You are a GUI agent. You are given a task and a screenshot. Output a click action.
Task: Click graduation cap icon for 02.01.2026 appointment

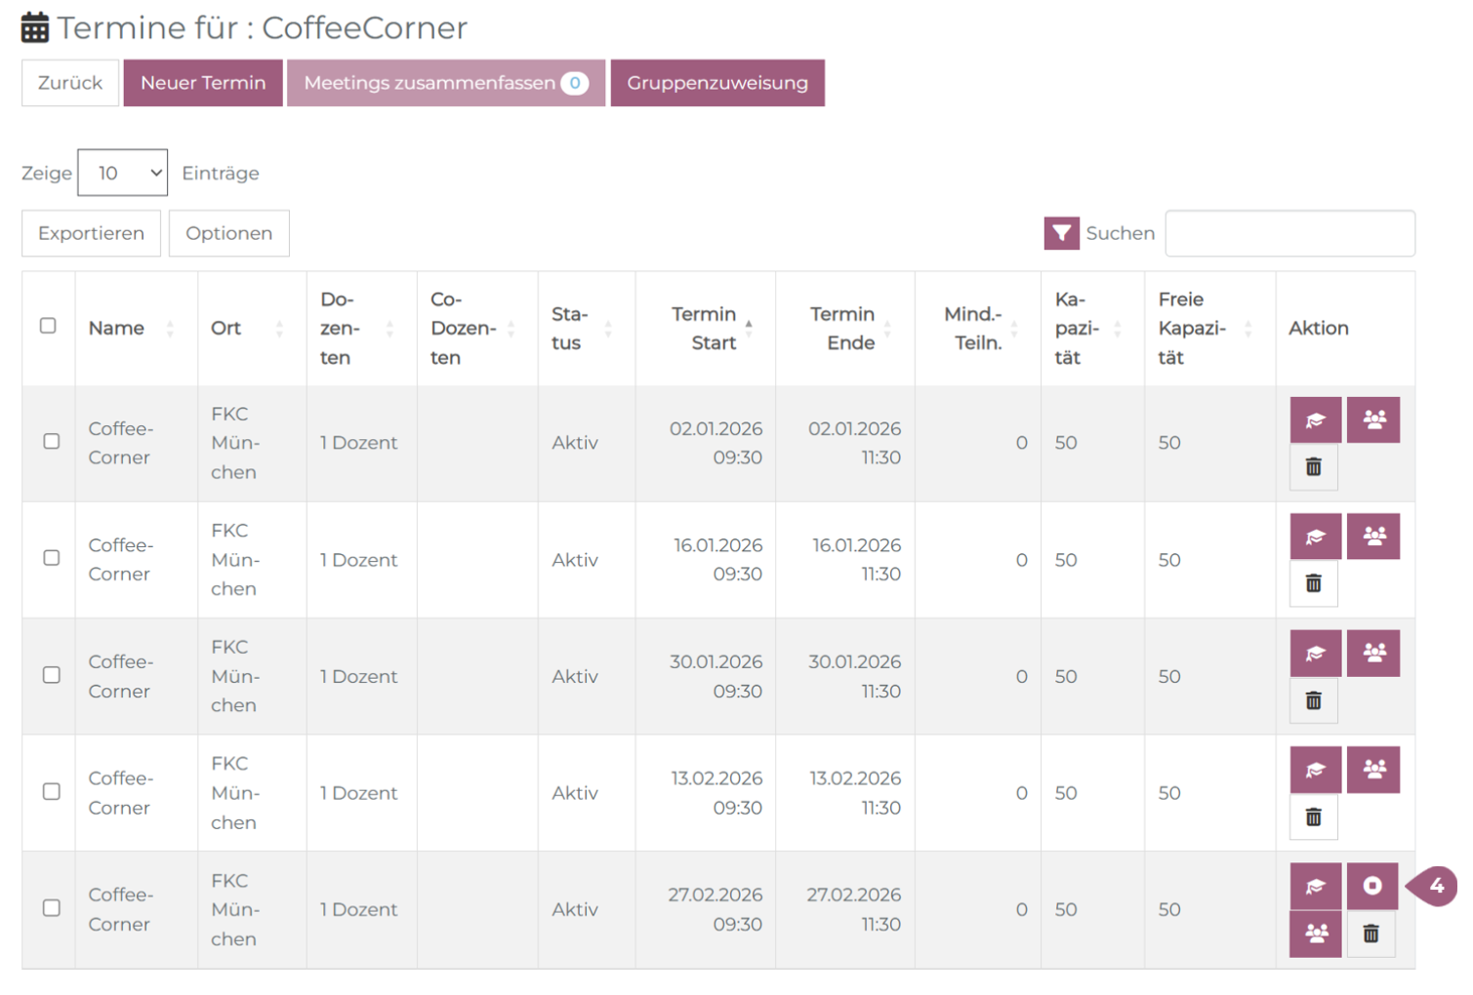click(1315, 420)
